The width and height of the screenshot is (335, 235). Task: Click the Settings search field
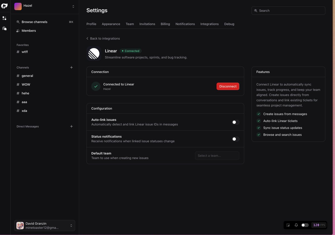point(288,11)
